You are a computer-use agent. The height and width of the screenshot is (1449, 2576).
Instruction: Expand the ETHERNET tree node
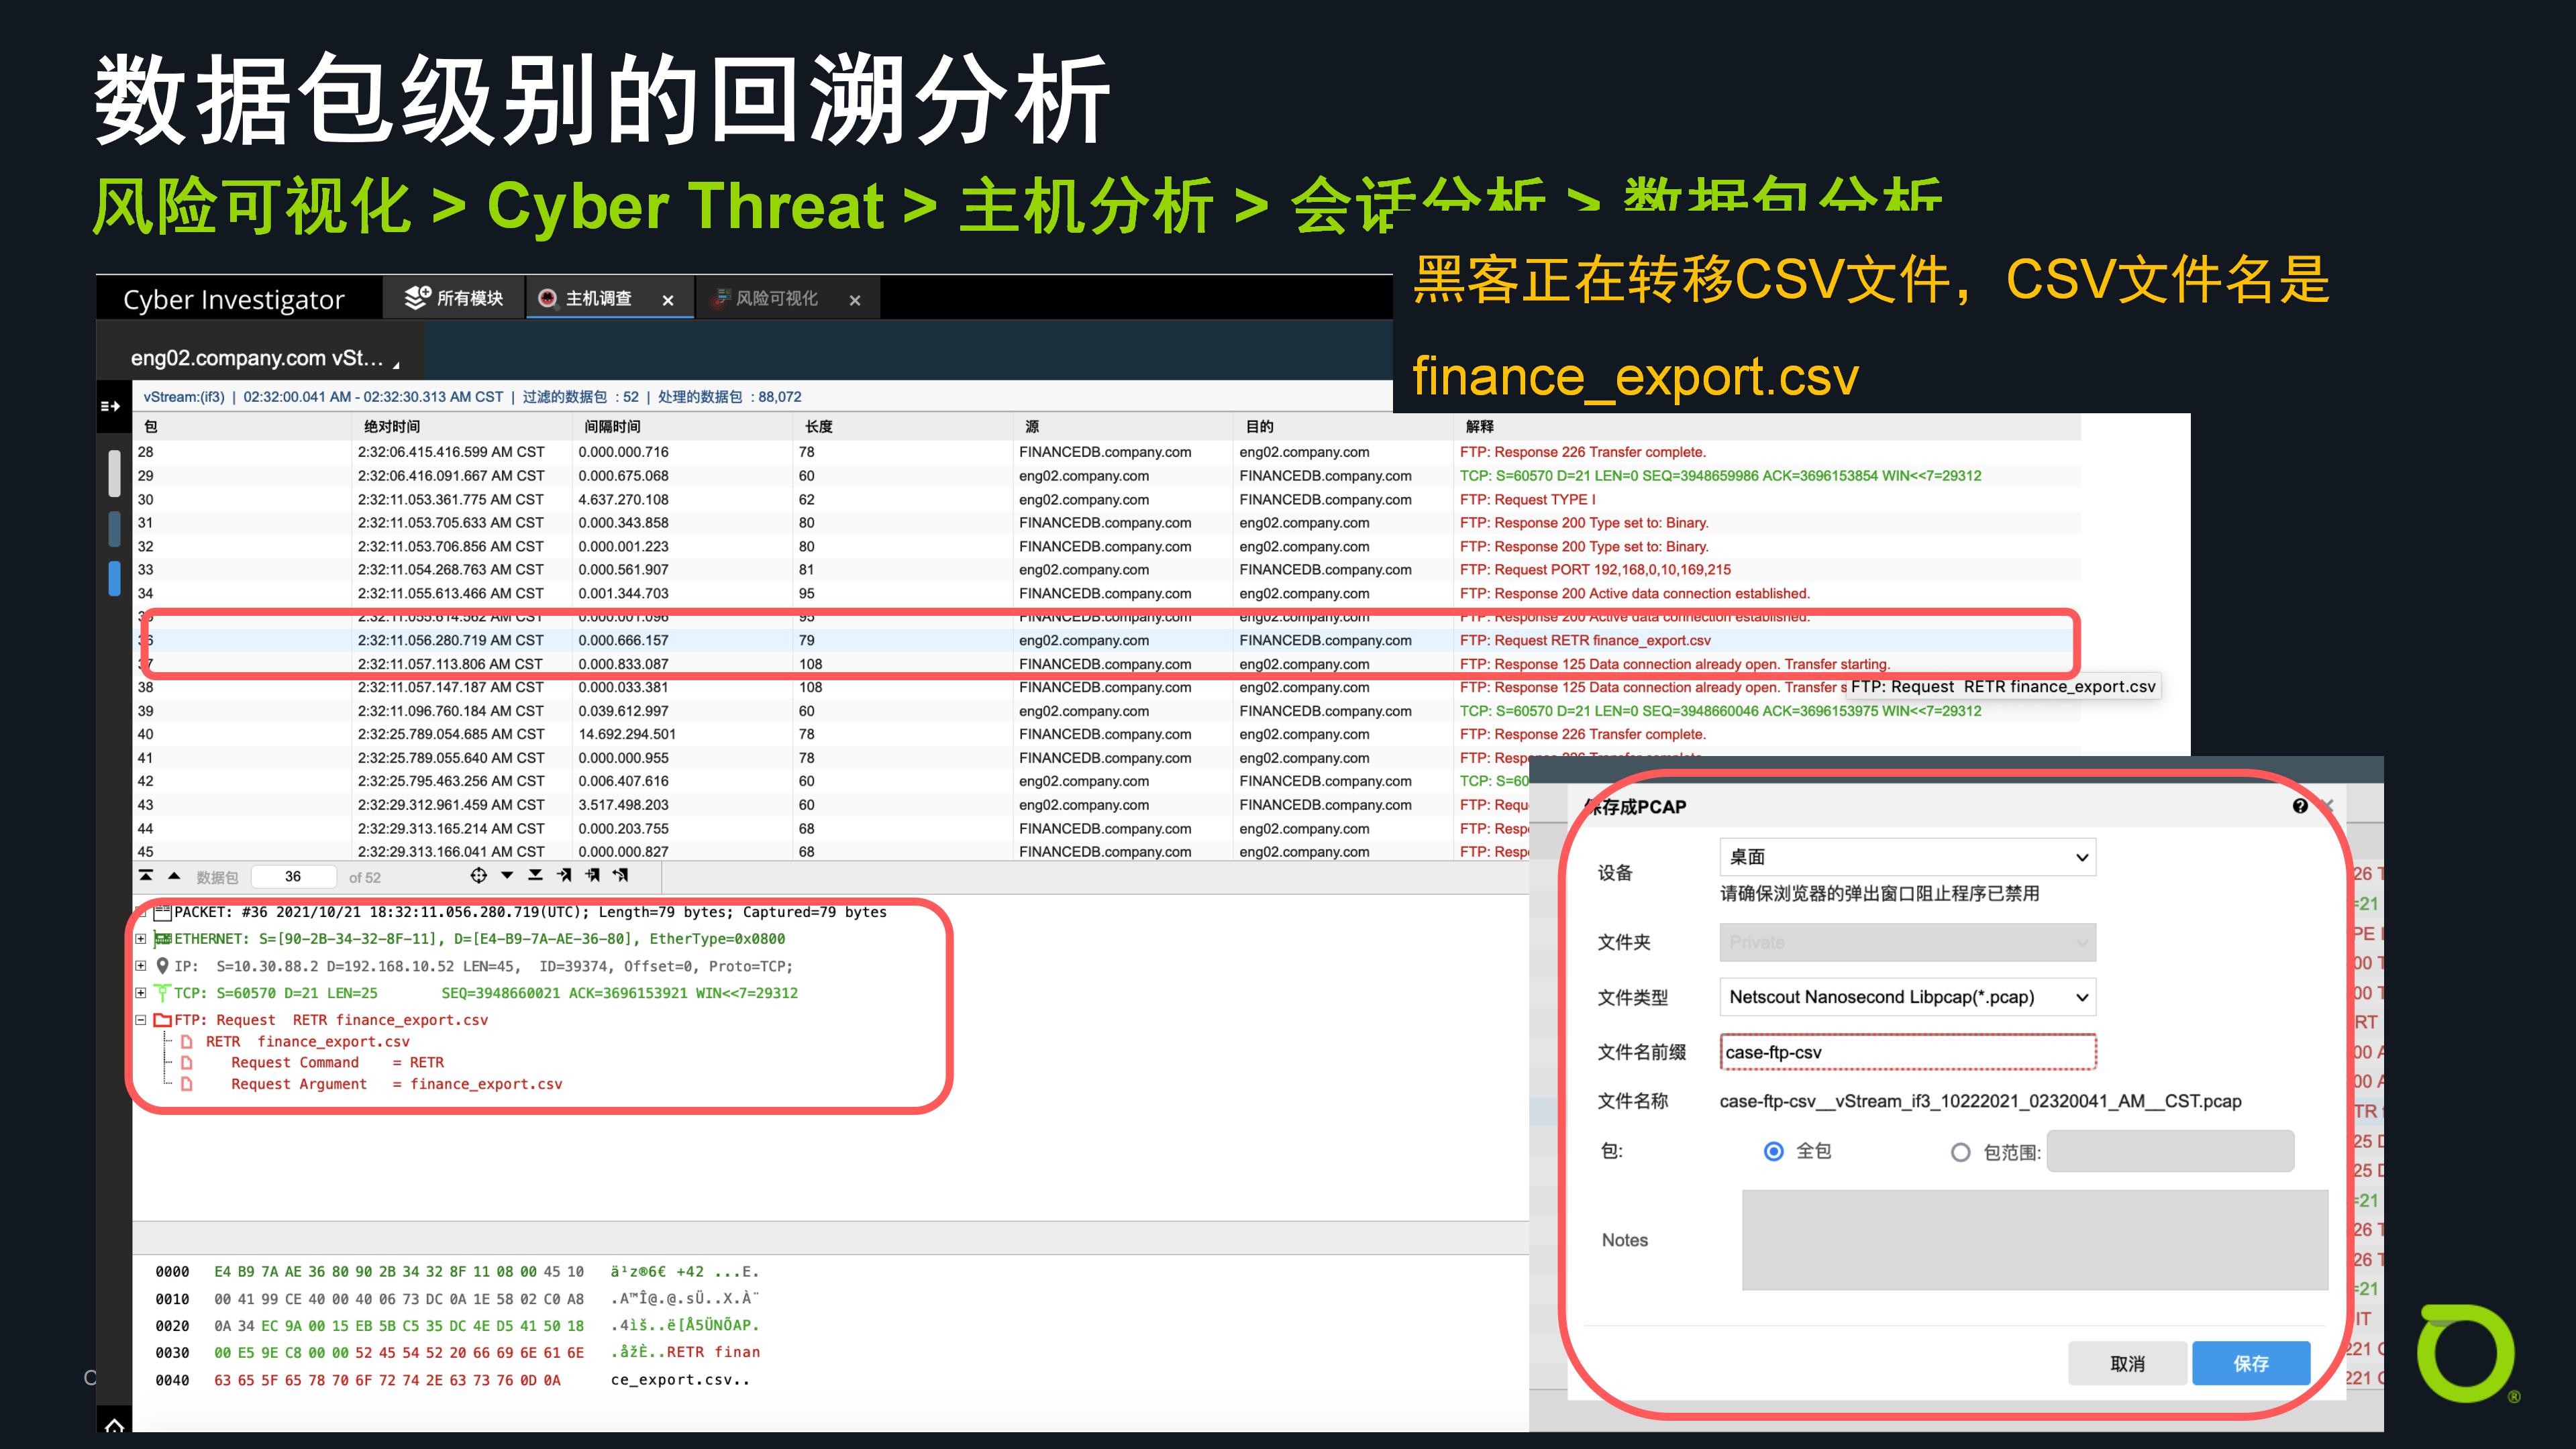click(x=141, y=939)
